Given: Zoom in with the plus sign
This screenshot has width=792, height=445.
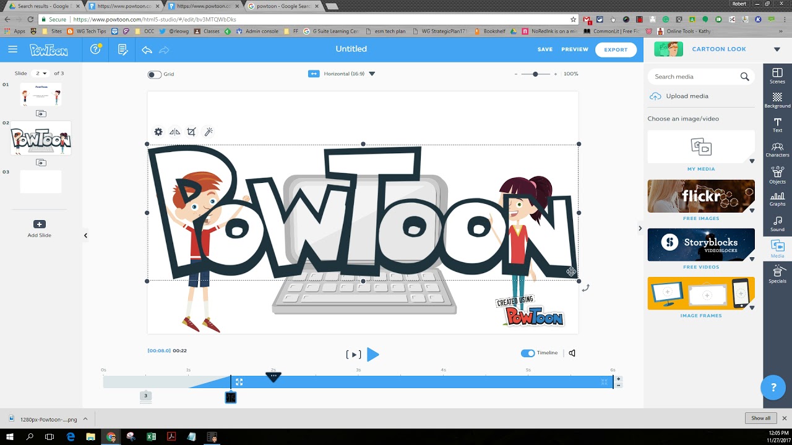Looking at the screenshot, I should [556, 74].
